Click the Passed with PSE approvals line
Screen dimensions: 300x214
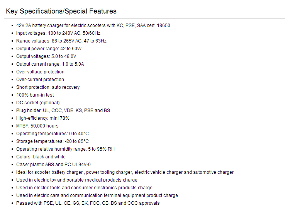(x=88, y=203)
